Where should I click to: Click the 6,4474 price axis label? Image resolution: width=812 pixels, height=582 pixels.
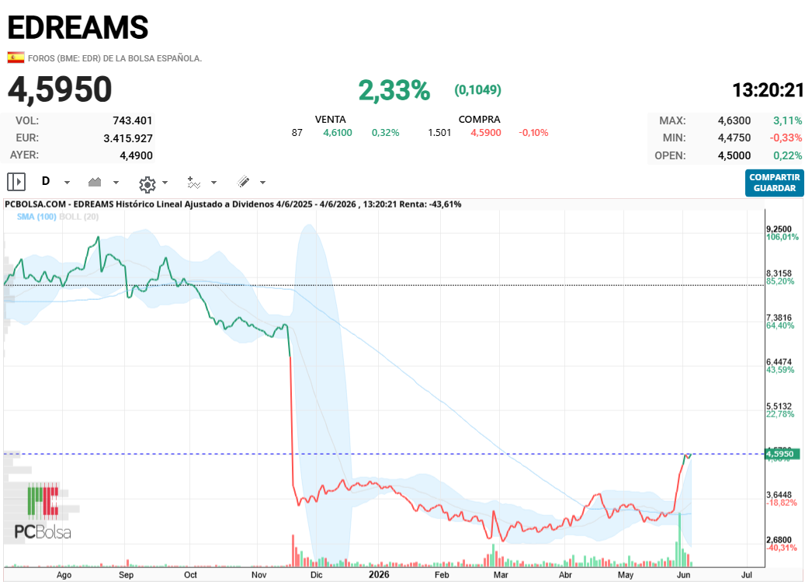click(x=779, y=362)
